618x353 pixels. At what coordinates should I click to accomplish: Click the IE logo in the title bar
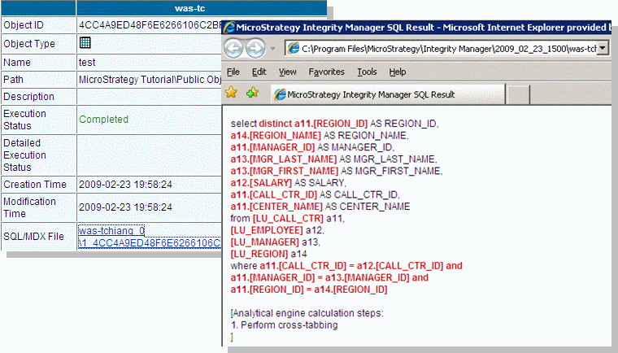click(229, 27)
